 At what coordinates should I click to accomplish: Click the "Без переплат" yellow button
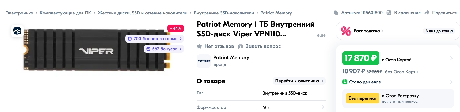363,98
